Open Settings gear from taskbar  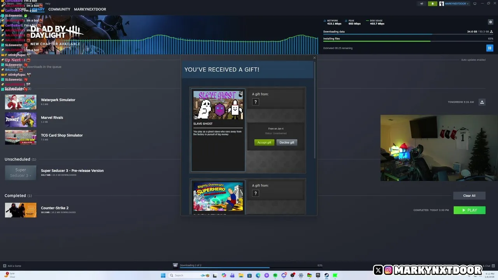[301, 275]
